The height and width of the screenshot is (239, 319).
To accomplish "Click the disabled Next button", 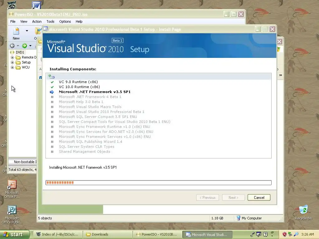I will (x=233, y=198).
